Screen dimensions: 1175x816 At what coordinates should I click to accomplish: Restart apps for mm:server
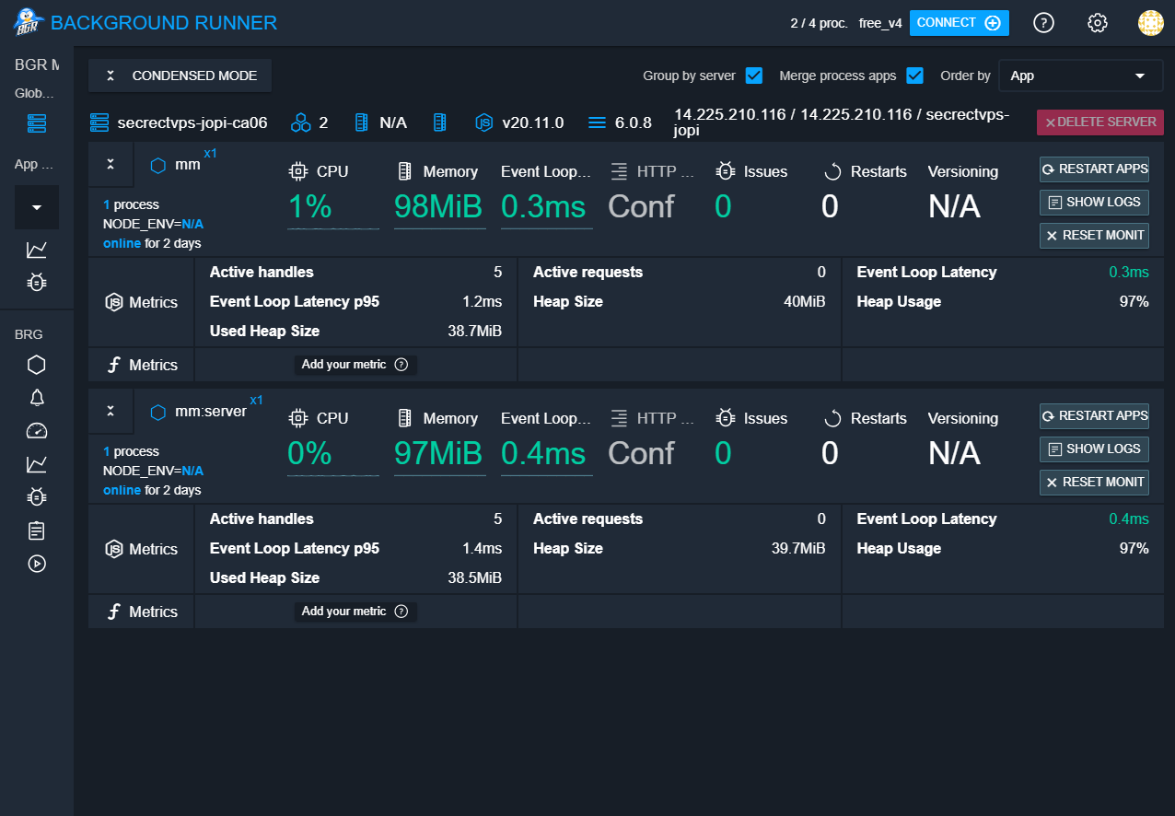tap(1095, 415)
